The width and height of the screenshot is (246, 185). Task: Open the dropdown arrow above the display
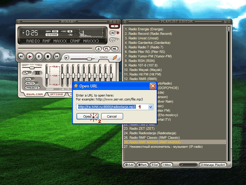[115, 26]
